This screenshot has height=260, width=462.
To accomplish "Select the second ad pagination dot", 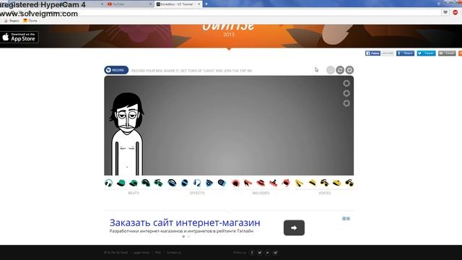I will pyautogui.click(x=188, y=236).
